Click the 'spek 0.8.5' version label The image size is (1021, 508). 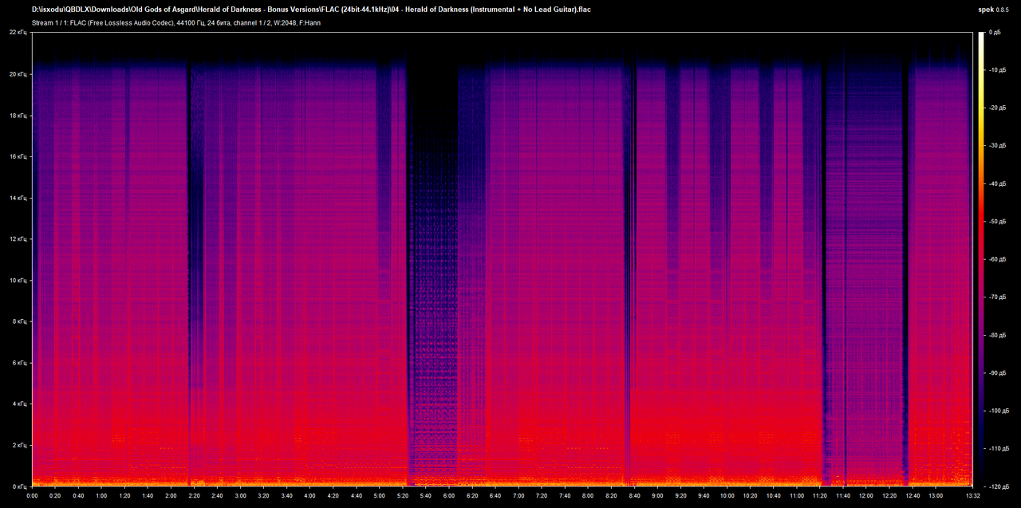pos(994,10)
